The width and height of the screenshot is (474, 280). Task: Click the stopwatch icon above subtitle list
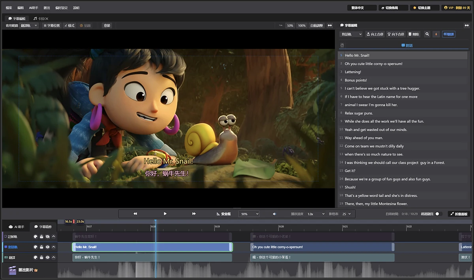[x=342, y=45]
